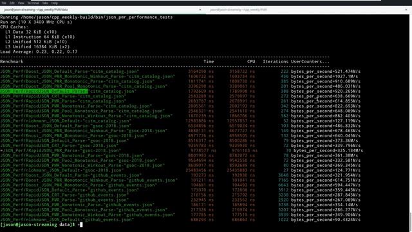Click the 'Run on (10 X 3400 MHz CPU s)' line
Viewport: 412px width, 232px height.
[36, 22]
